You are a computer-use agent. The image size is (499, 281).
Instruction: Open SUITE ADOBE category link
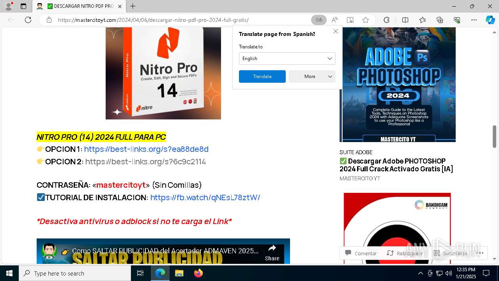tap(356, 152)
